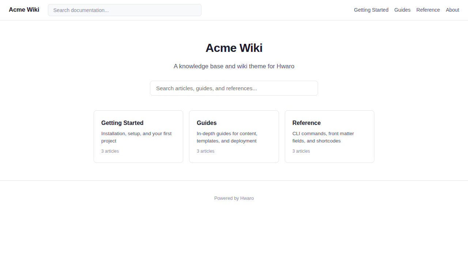Open the Reference card

[x=329, y=137]
